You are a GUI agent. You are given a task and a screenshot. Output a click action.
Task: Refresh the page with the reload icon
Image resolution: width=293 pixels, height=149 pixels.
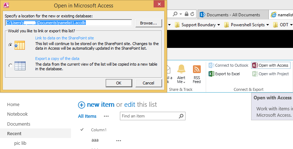coord(192,14)
